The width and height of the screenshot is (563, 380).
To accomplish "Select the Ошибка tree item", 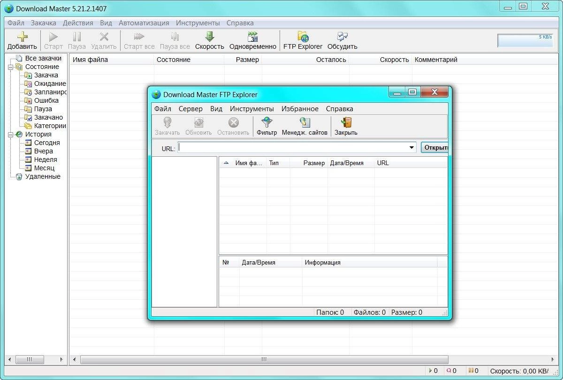I will click(46, 100).
